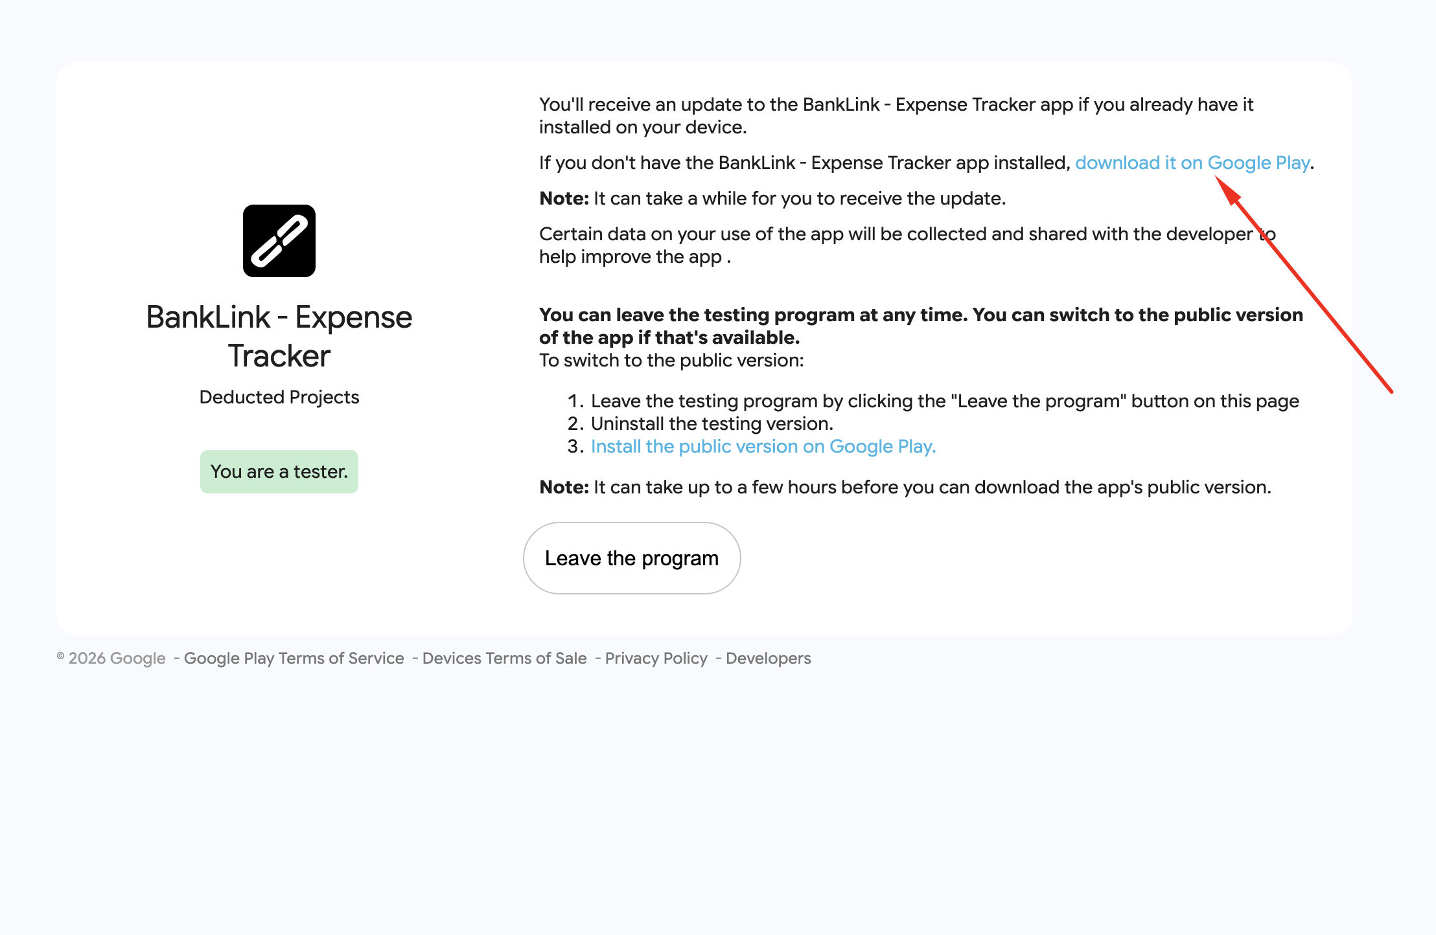Screen dimensions: 1436x935
Task: Click the 'BankLink - Expense Tracker' title
Action: [279, 336]
